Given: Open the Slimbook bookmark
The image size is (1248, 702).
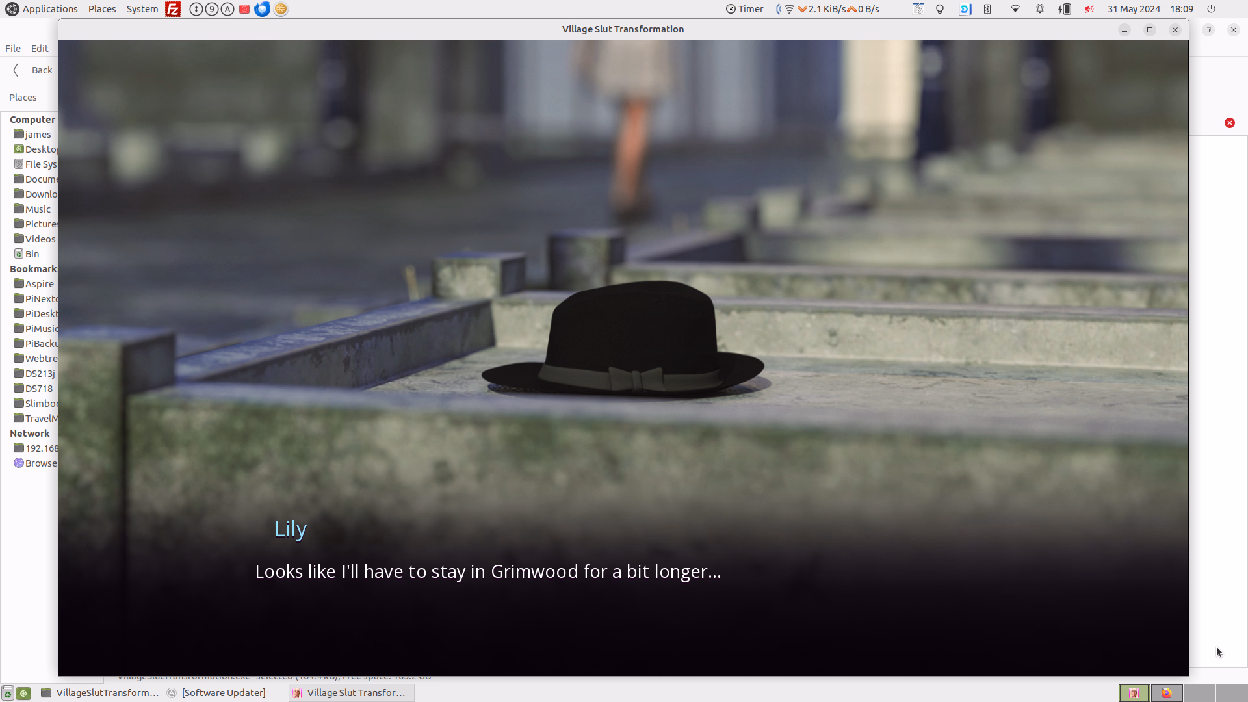Looking at the screenshot, I should (x=36, y=404).
